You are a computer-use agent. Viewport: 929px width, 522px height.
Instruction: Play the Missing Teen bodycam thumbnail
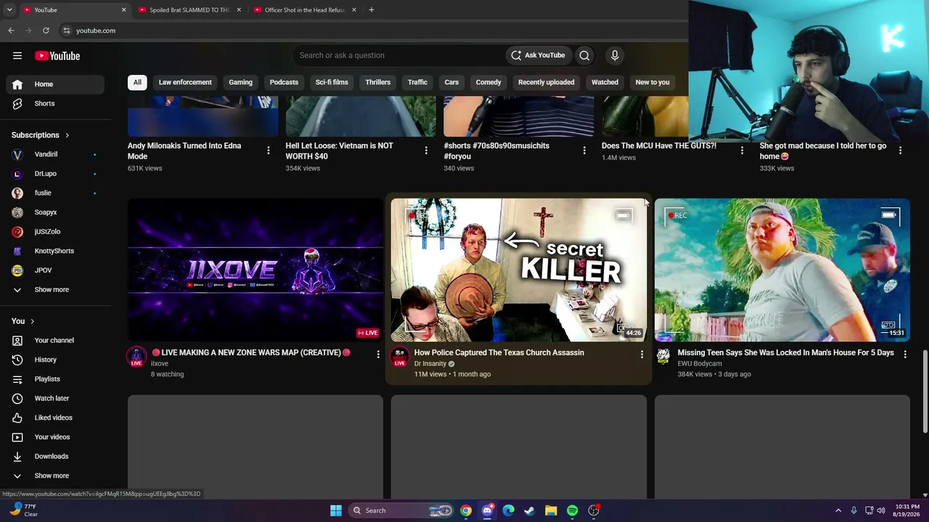coord(782,270)
